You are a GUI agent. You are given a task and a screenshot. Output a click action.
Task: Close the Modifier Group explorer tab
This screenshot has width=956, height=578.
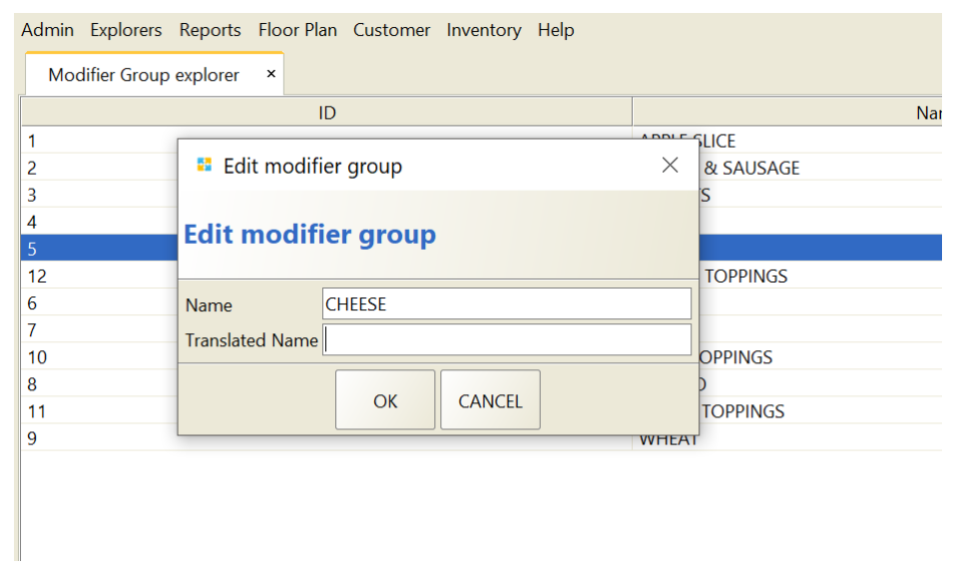(271, 74)
